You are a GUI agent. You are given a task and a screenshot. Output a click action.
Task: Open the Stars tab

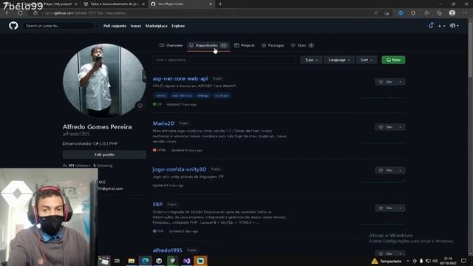302,45
